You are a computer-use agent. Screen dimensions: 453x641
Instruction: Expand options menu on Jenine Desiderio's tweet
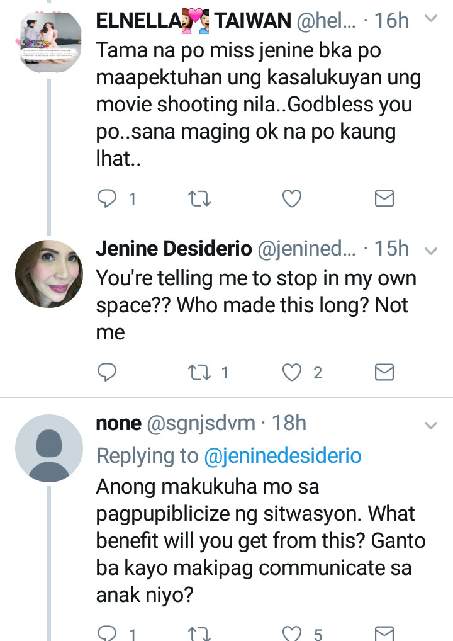click(431, 251)
